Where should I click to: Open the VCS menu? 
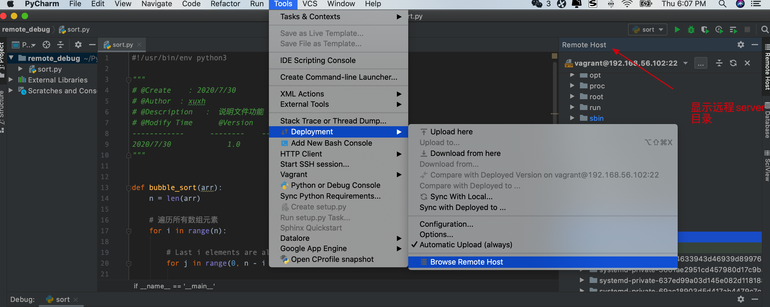(310, 4)
